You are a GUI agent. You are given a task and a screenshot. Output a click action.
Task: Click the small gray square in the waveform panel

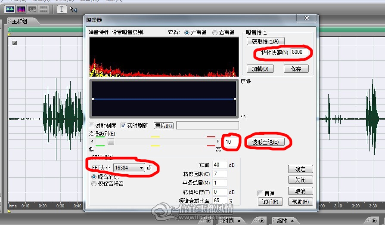[x=15, y=43]
